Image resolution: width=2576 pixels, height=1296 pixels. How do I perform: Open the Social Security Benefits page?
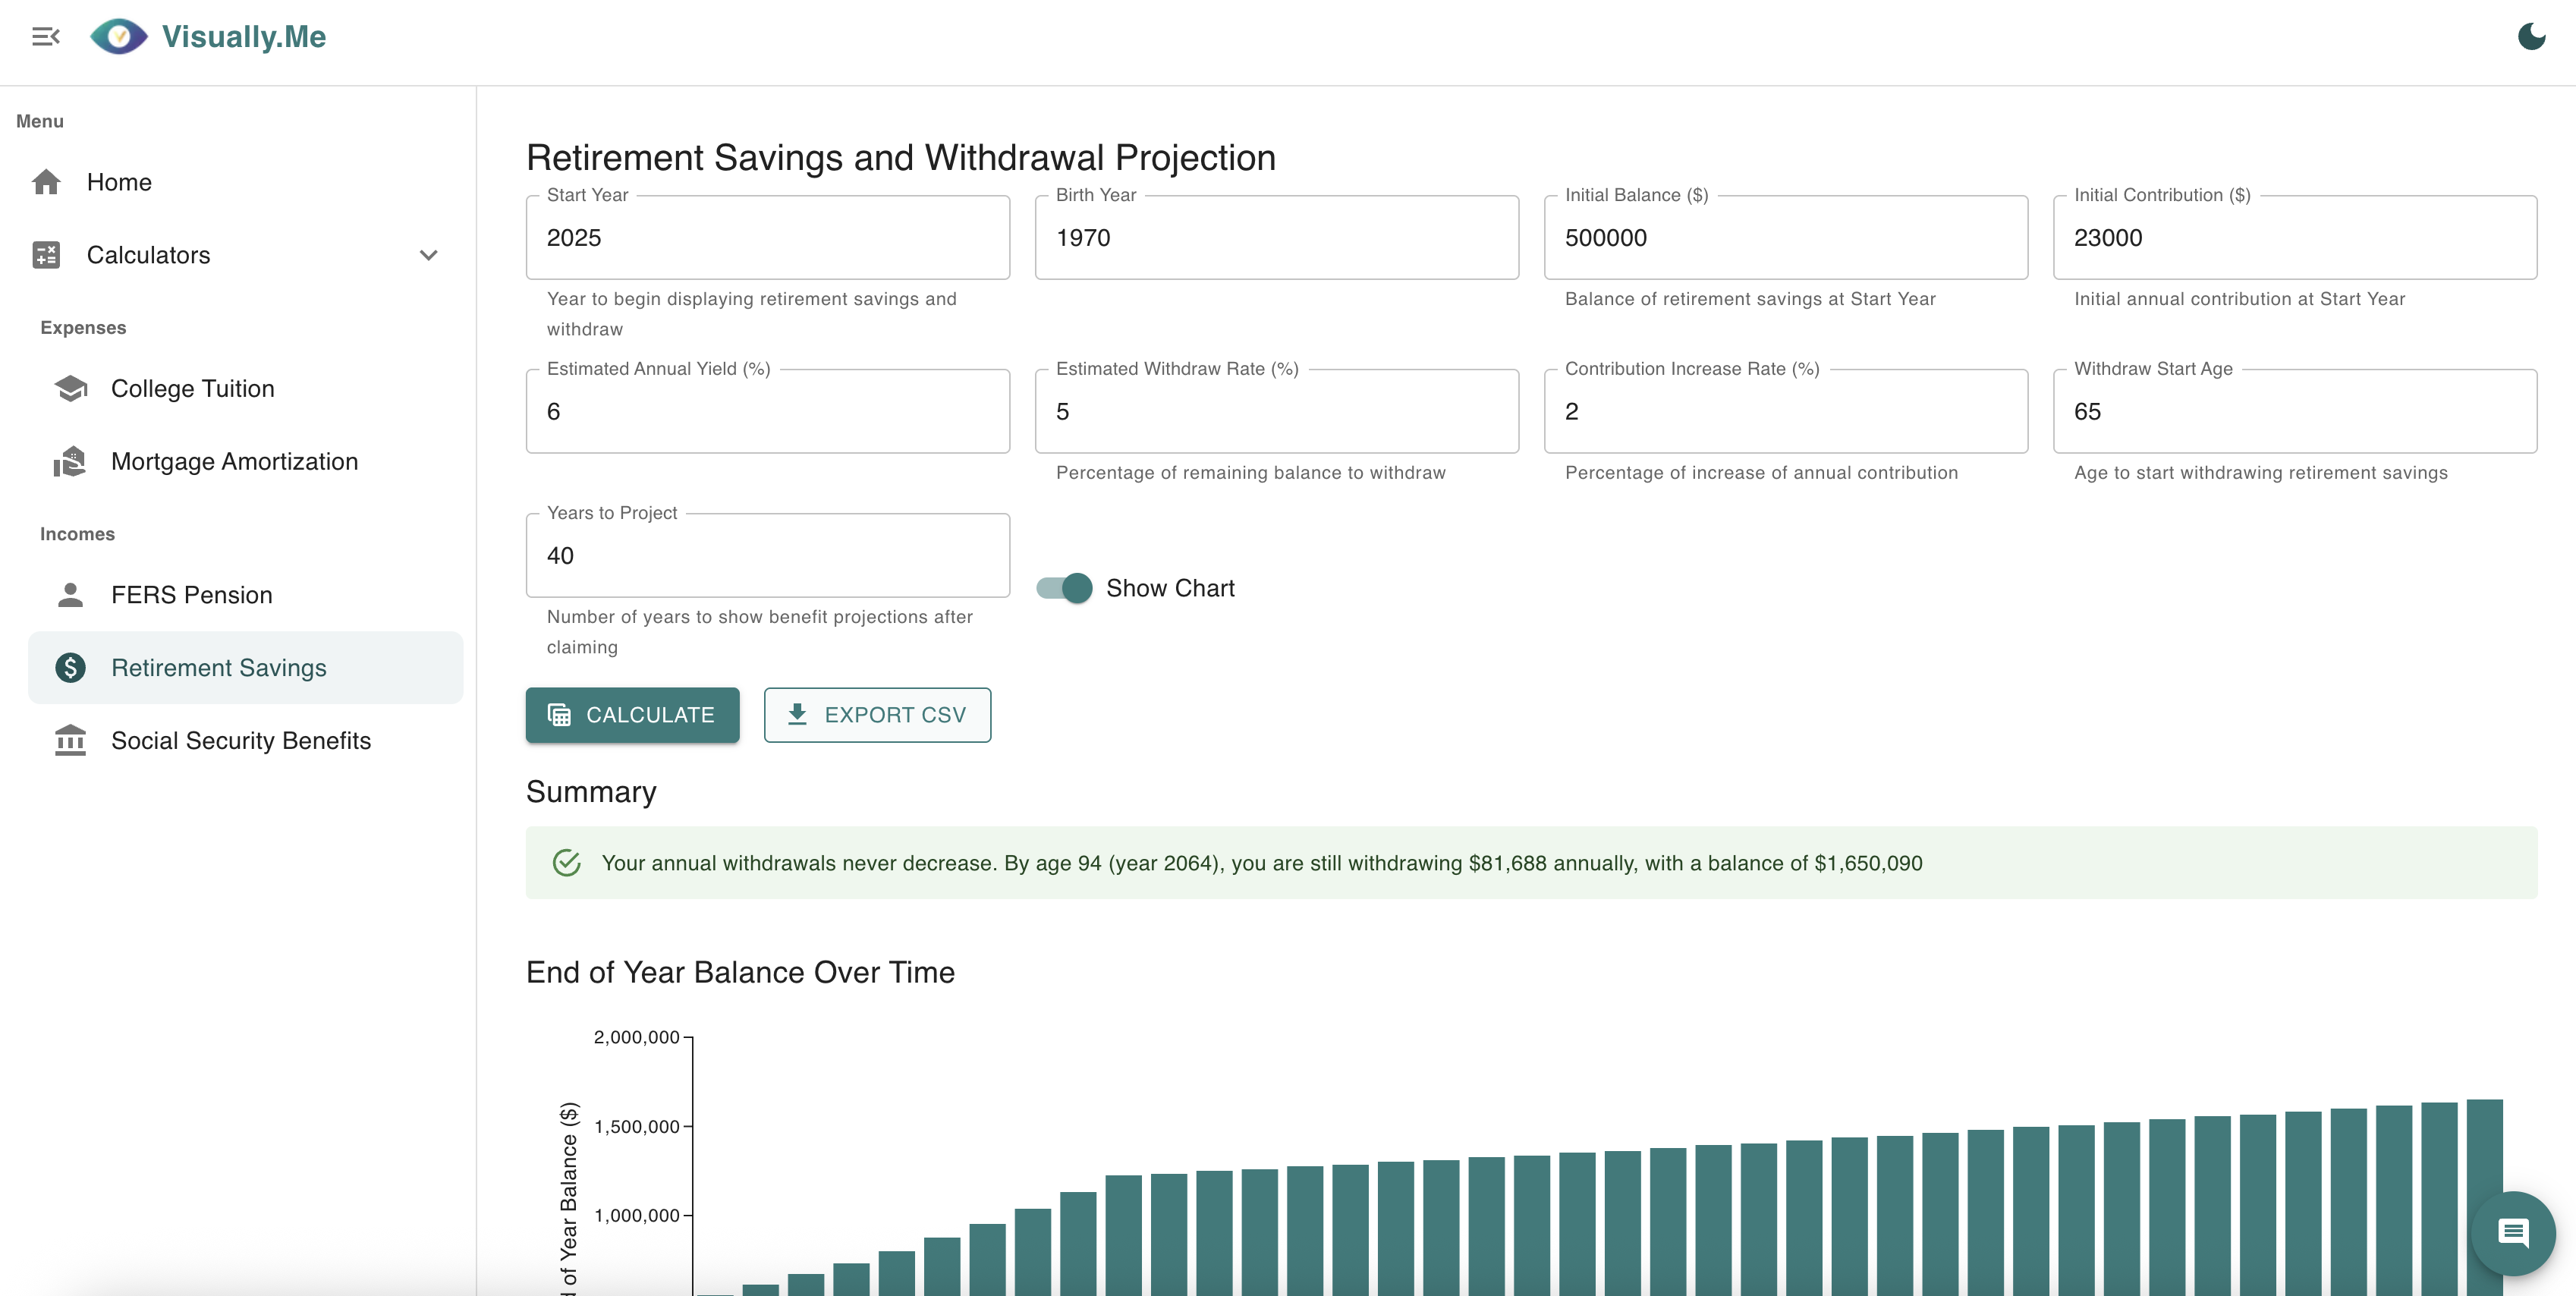241,741
